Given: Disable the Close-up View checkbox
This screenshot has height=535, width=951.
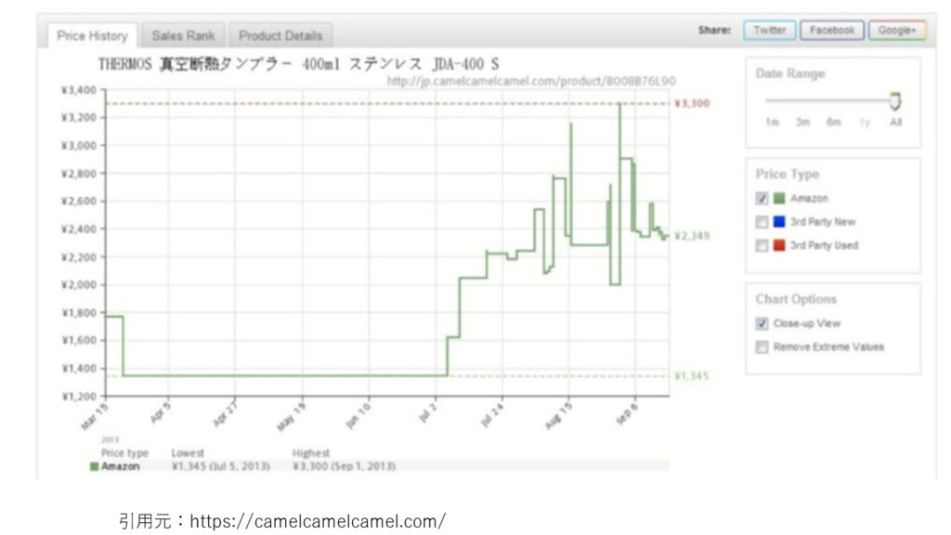Looking at the screenshot, I should [x=762, y=323].
